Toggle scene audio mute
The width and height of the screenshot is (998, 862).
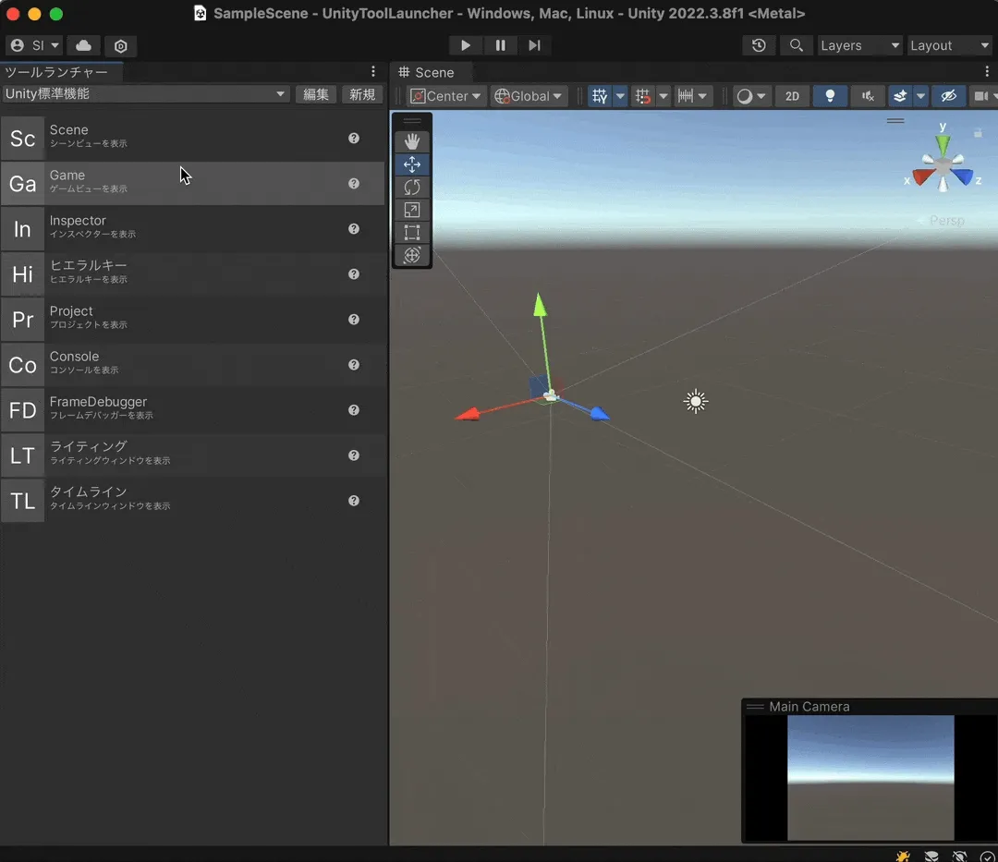click(x=867, y=96)
